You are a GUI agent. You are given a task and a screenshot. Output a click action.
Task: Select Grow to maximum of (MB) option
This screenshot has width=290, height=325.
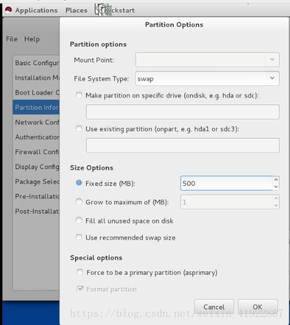coord(79,201)
